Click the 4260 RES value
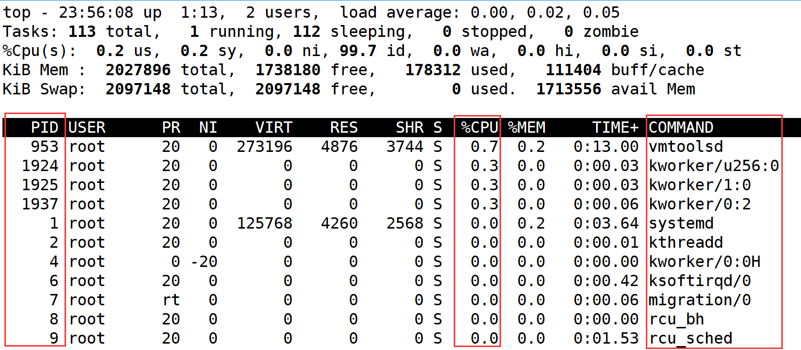This screenshot has height=350, width=801. point(339,224)
